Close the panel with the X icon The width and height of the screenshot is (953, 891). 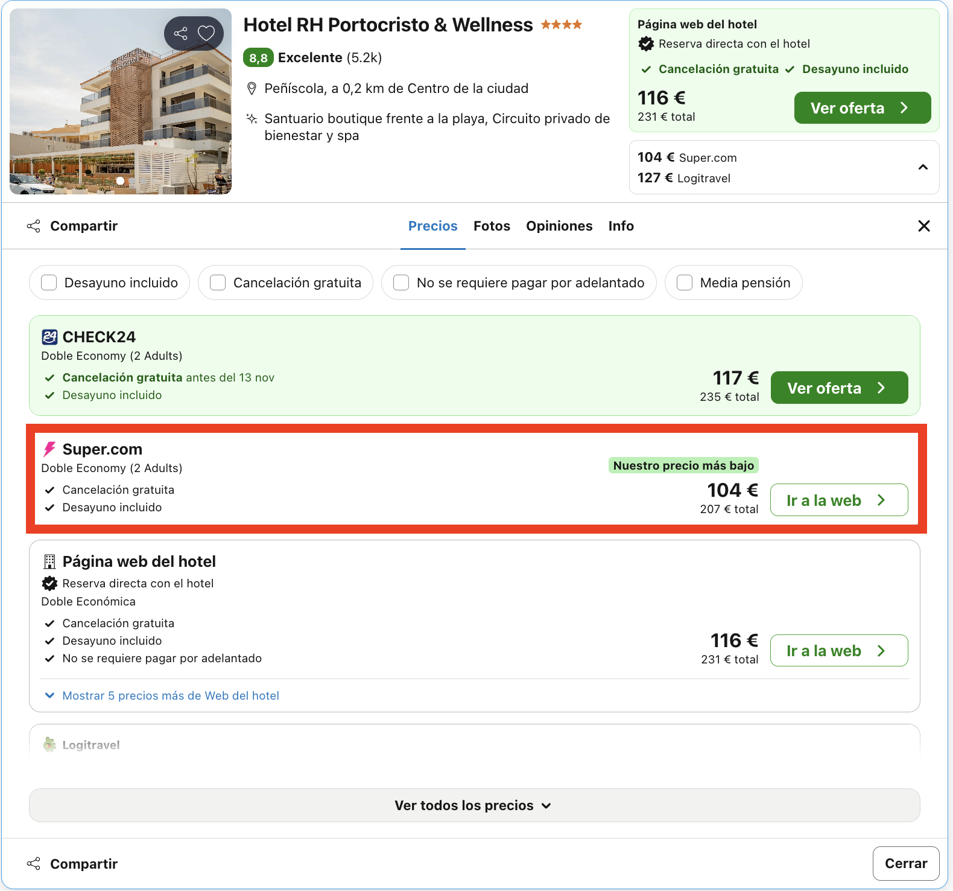[x=924, y=226]
